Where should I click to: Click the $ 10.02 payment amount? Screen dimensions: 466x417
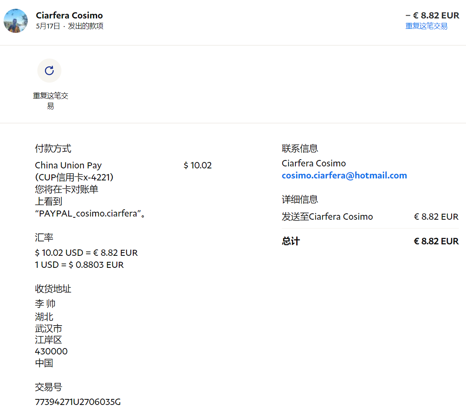pos(197,165)
